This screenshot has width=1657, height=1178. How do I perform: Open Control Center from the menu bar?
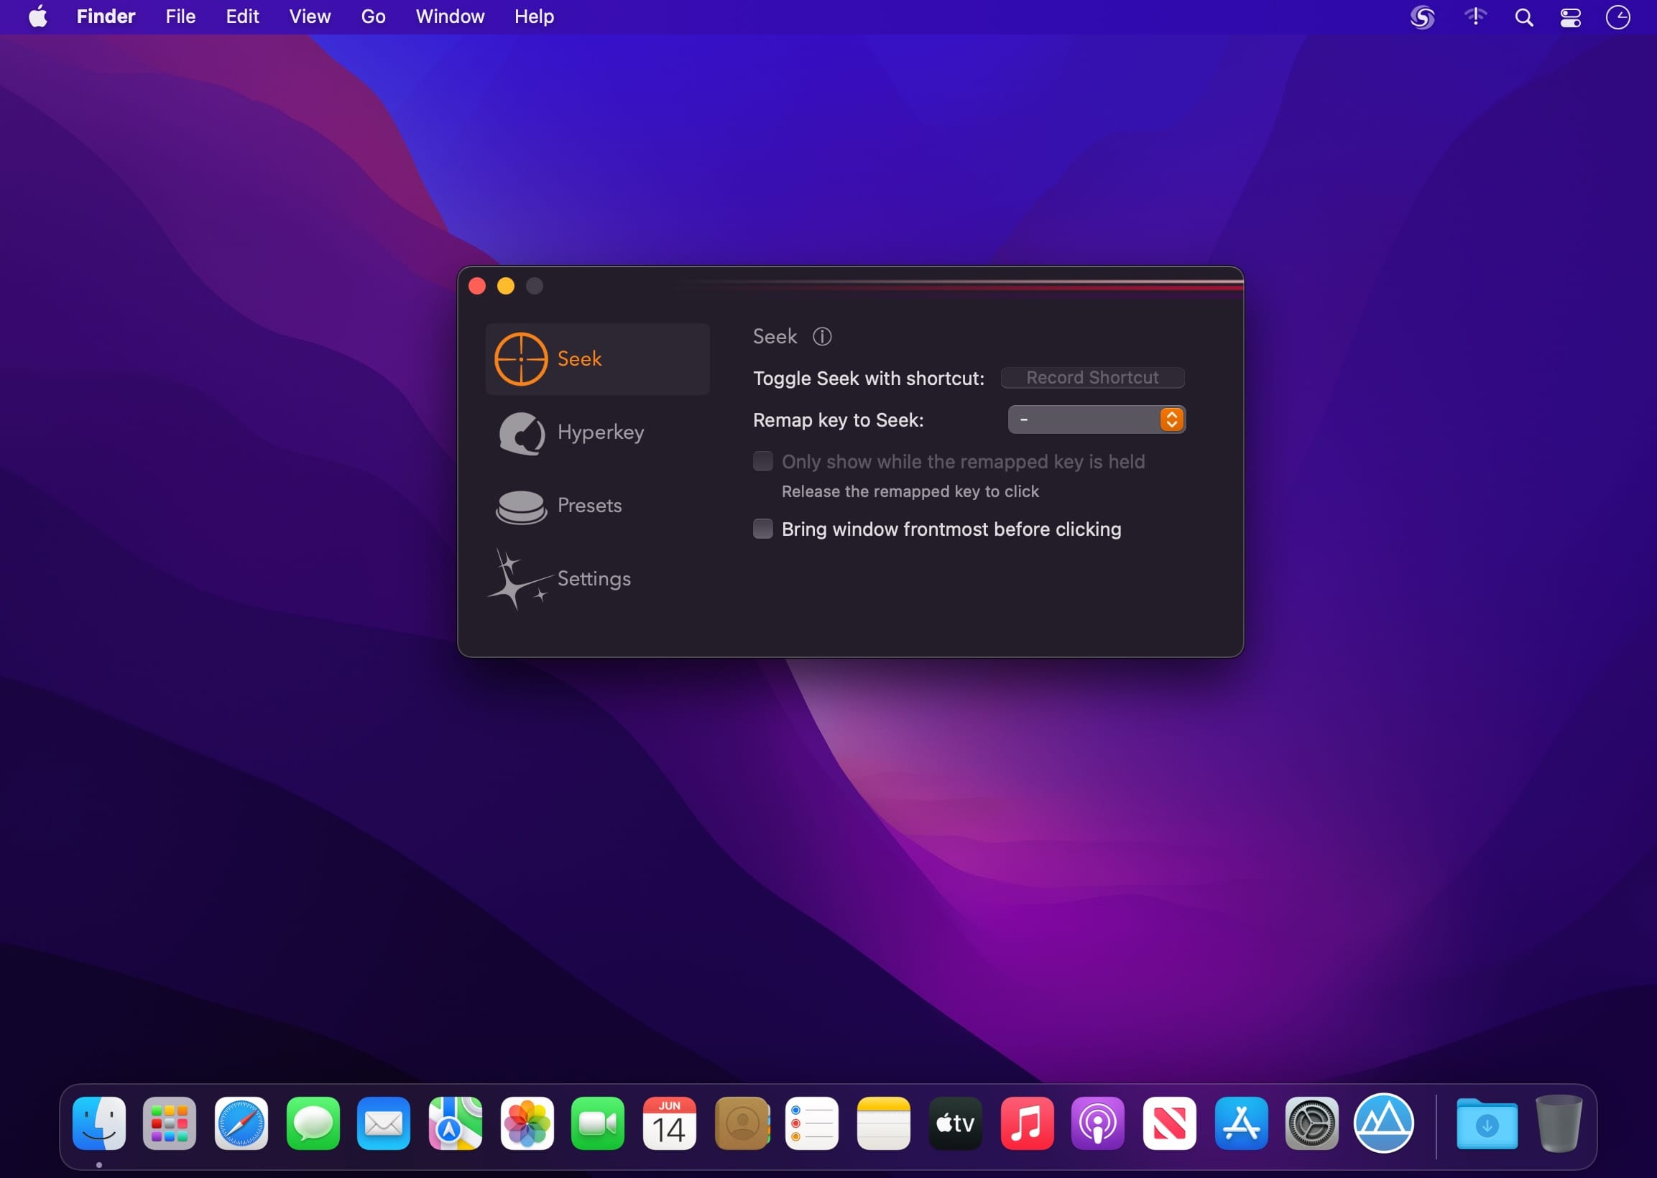point(1571,17)
